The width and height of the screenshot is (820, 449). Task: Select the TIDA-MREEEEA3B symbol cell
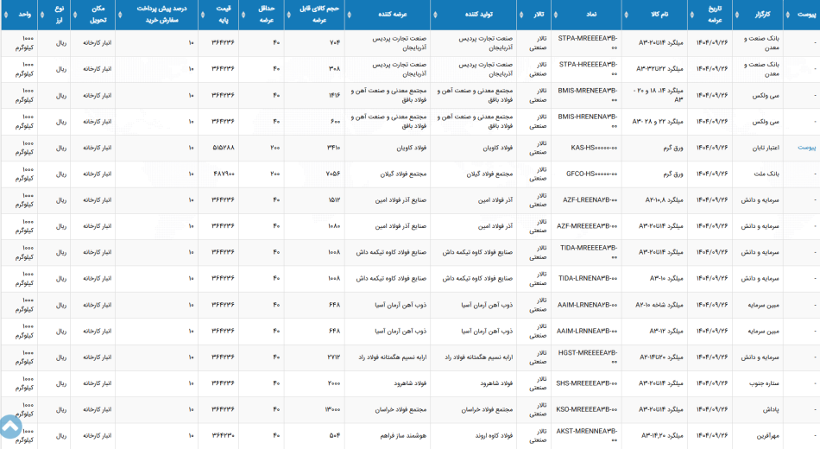(586, 253)
